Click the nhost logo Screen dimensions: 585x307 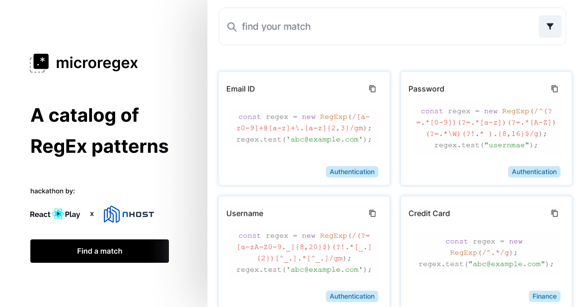tap(129, 214)
